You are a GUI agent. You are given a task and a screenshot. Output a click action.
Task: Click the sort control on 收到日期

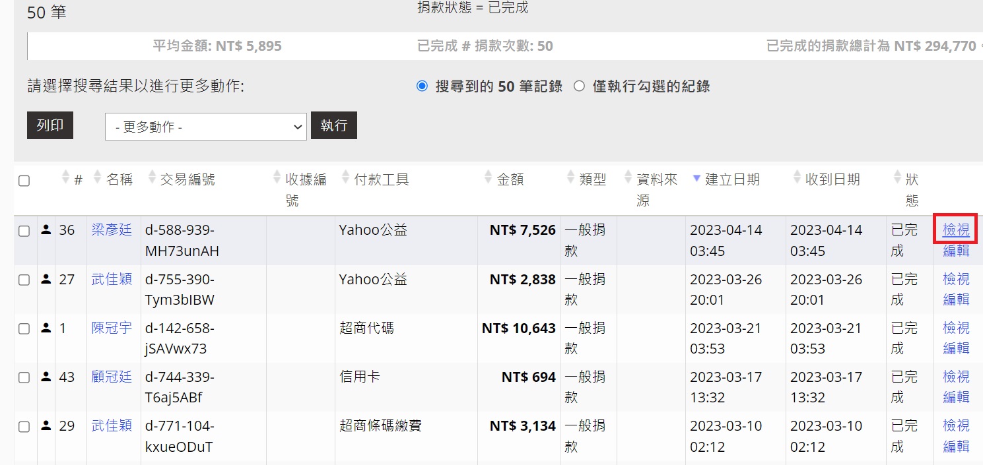[796, 177]
